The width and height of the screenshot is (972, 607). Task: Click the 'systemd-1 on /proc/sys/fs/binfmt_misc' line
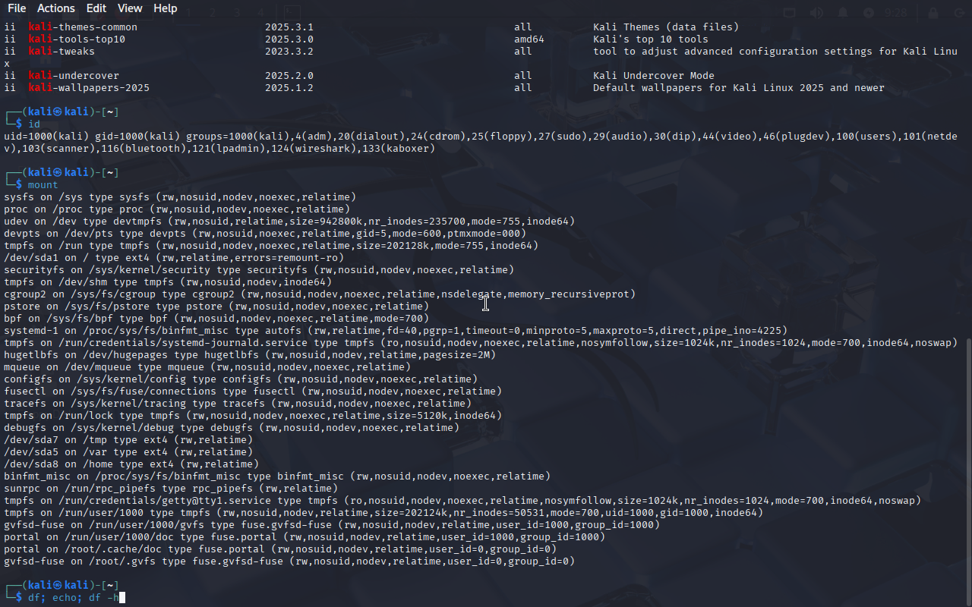pyautogui.click(x=396, y=331)
